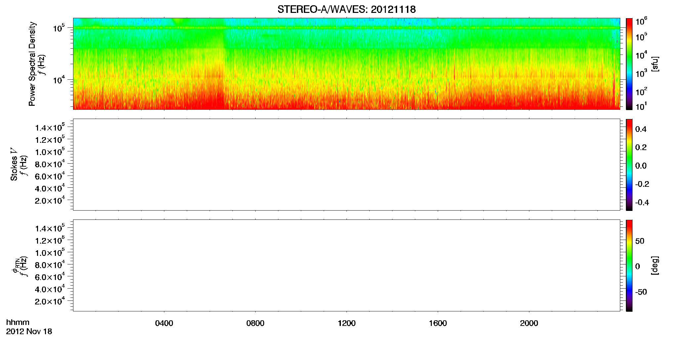Screen dimensions: 693x357
Task: Click the 1.4×10^5 frequency tick of the Stokes V panel
Action: (x=50, y=127)
